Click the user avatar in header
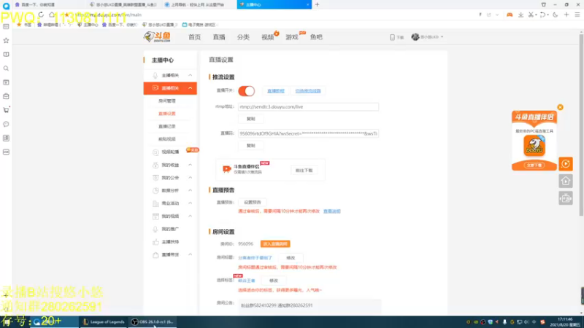584x328 pixels. [415, 37]
